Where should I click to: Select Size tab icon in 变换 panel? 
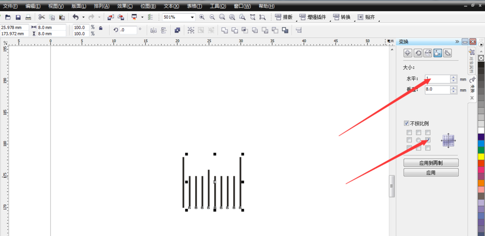coord(437,53)
